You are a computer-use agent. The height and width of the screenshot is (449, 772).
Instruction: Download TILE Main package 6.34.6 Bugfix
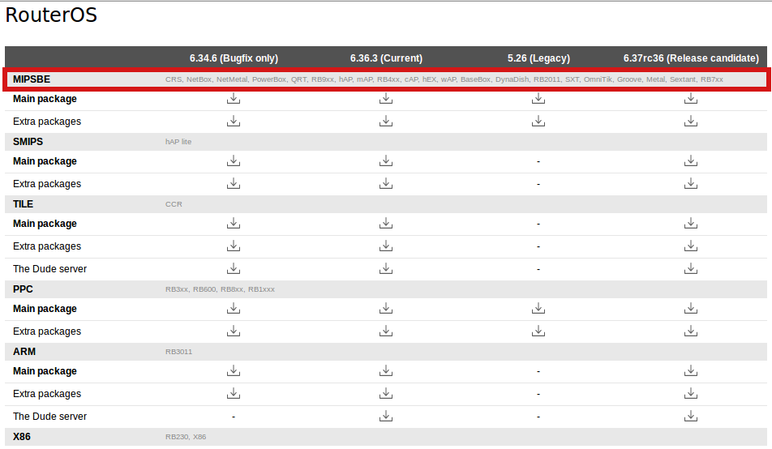point(234,224)
